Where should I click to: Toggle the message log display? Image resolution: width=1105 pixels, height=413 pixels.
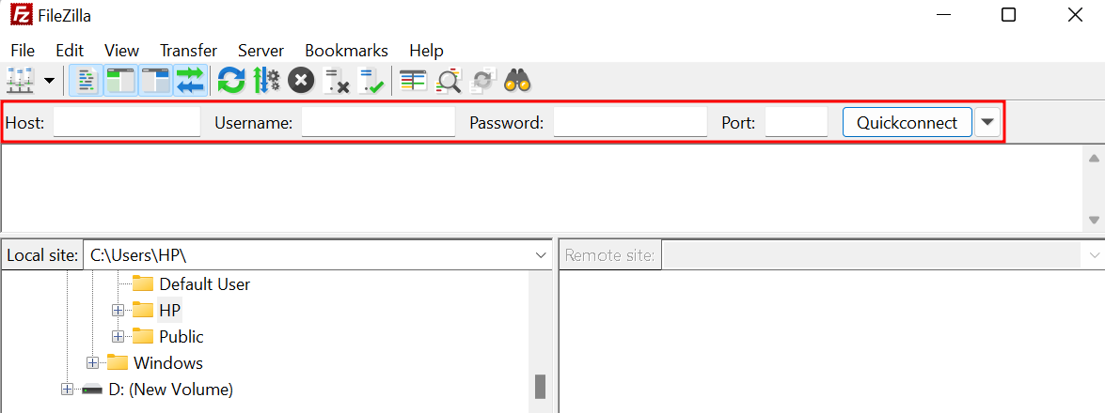coord(86,81)
